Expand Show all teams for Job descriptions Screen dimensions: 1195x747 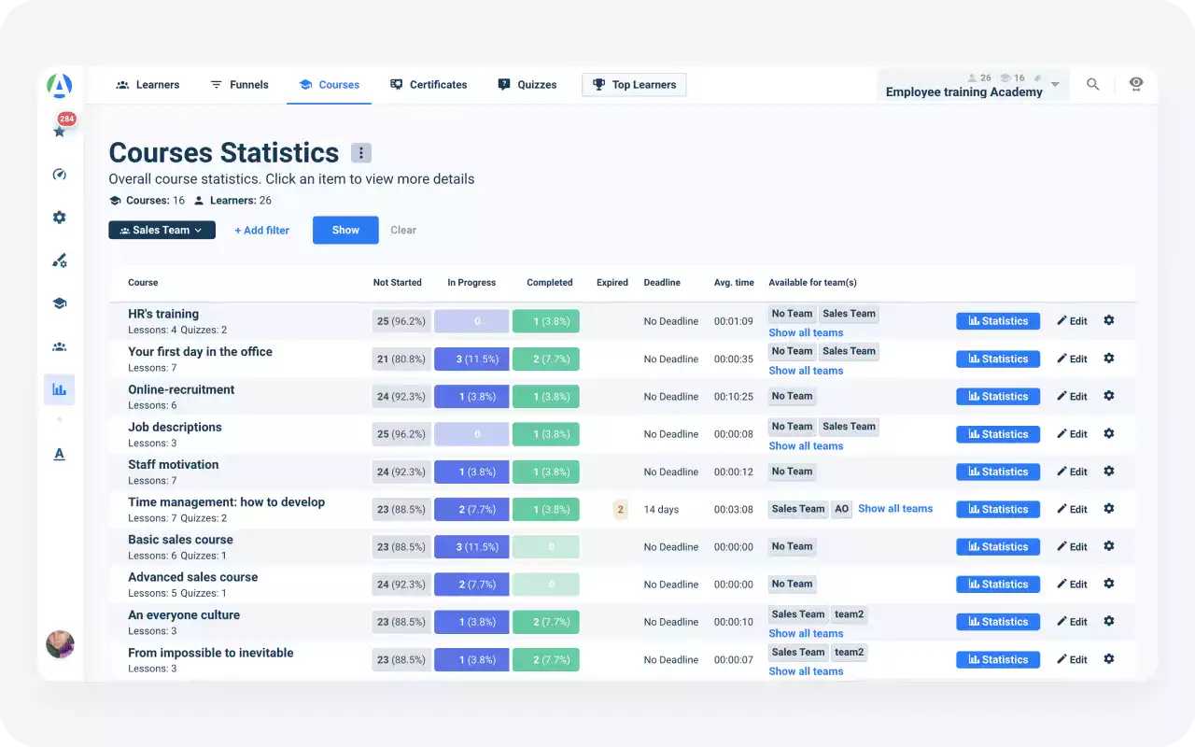point(806,446)
